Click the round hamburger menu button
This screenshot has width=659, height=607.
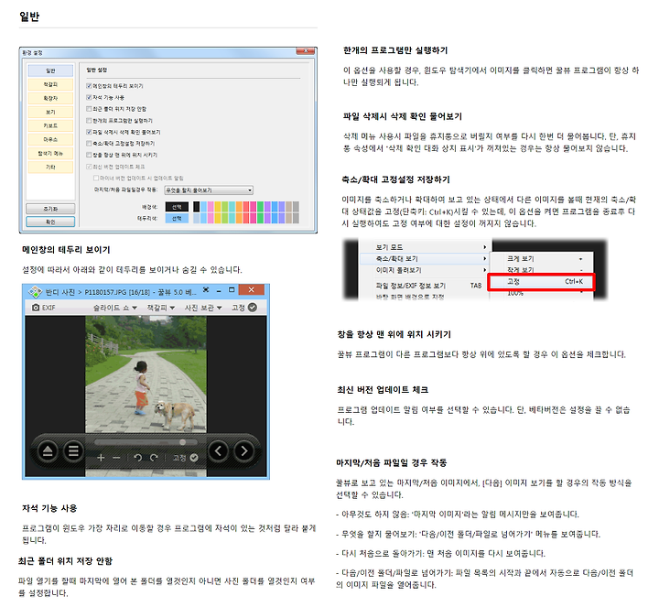point(73,451)
